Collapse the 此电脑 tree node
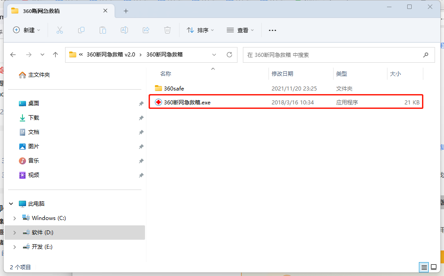 pos(11,203)
